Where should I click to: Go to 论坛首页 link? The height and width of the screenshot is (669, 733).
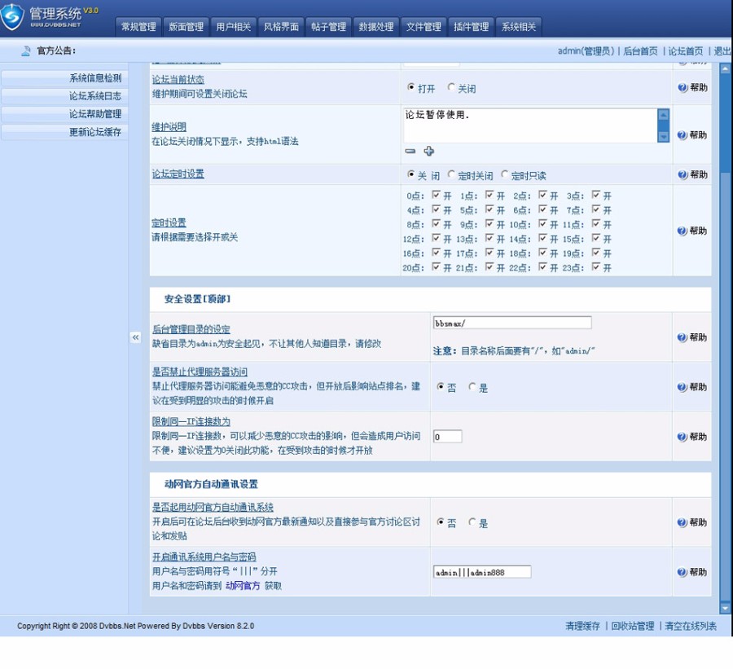click(x=685, y=51)
